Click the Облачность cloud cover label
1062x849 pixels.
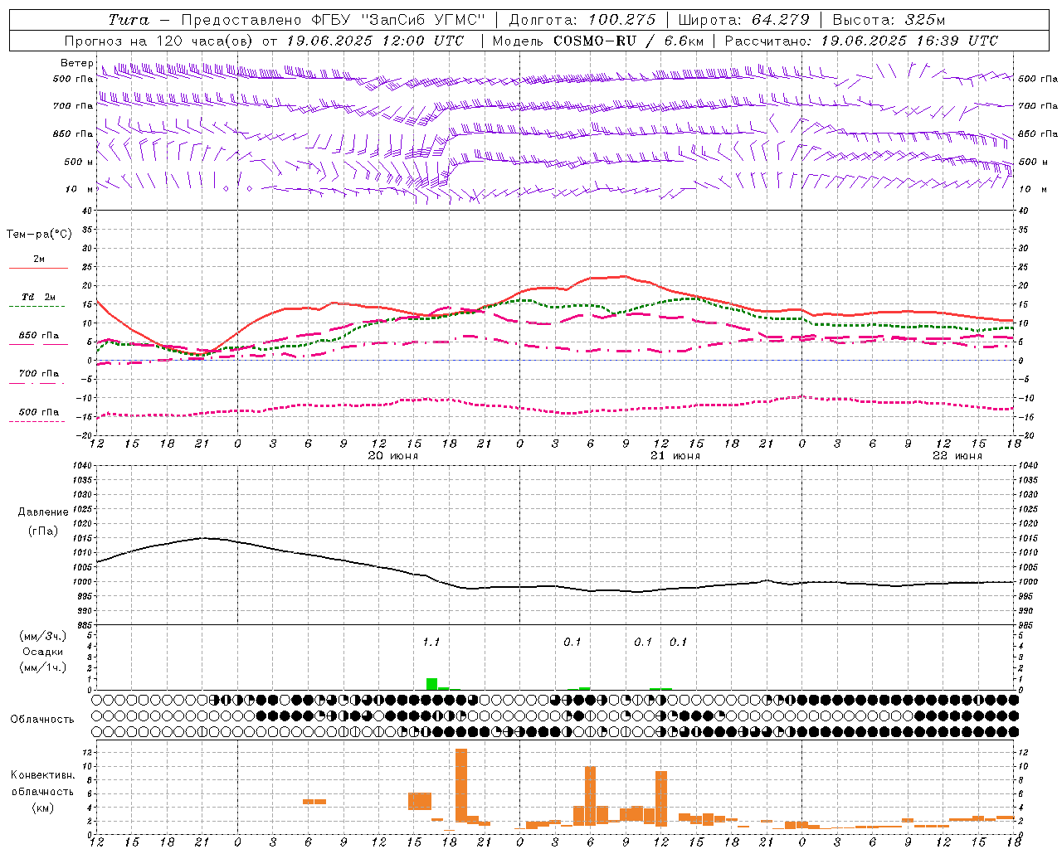(42, 719)
